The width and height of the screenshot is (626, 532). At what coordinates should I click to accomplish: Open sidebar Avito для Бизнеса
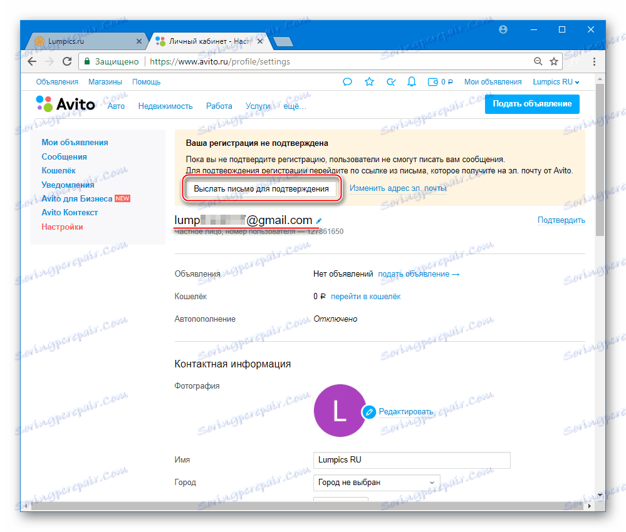pyautogui.click(x=77, y=198)
